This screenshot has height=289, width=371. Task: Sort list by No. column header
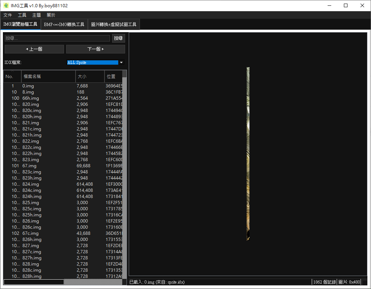click(x=12, y=76)
